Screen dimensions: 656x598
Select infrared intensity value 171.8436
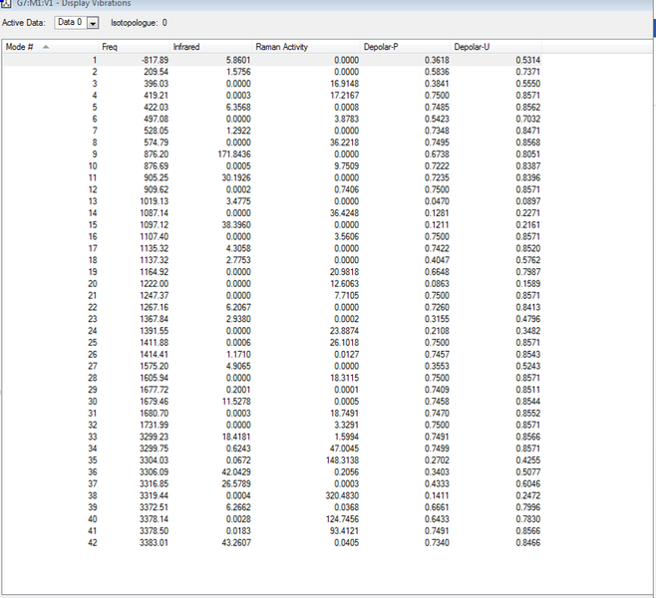[234, 154]
